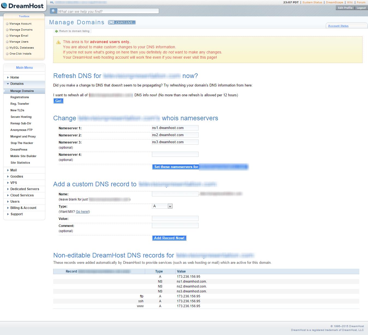Open the Wiki from the top bar
Viewport: 368px width, 335px height.
click(x=350, y=2)
